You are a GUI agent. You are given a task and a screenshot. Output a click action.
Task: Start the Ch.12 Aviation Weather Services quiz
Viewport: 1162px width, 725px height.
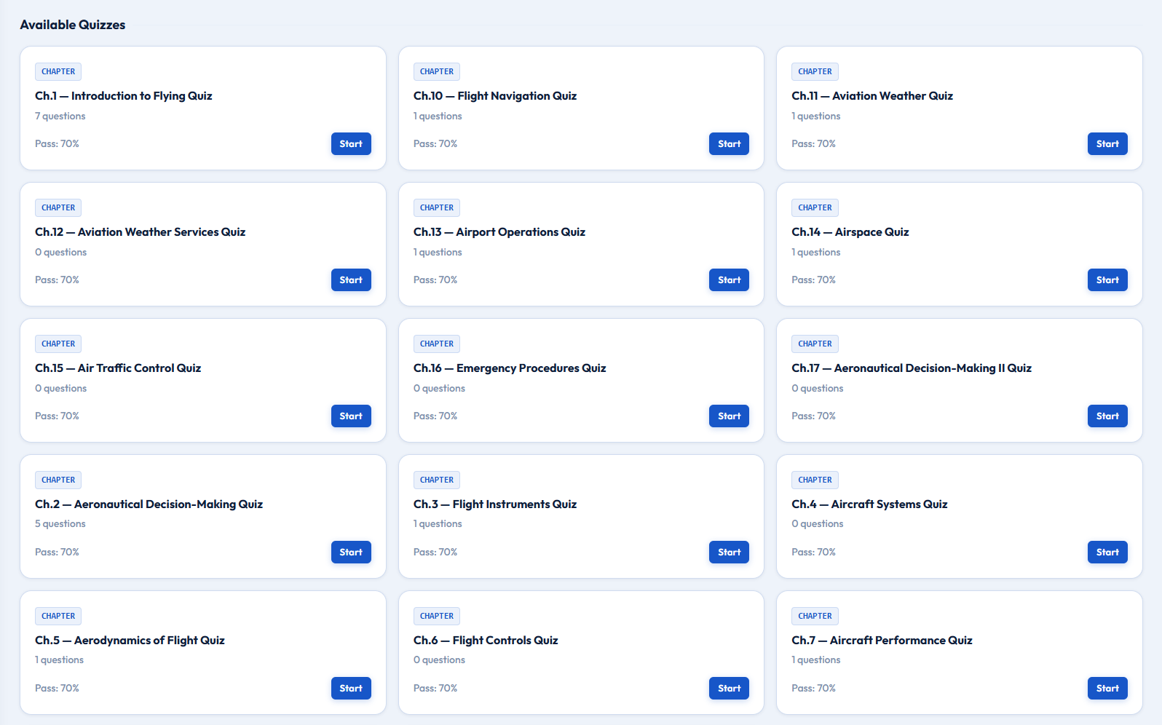click(350, 280)
